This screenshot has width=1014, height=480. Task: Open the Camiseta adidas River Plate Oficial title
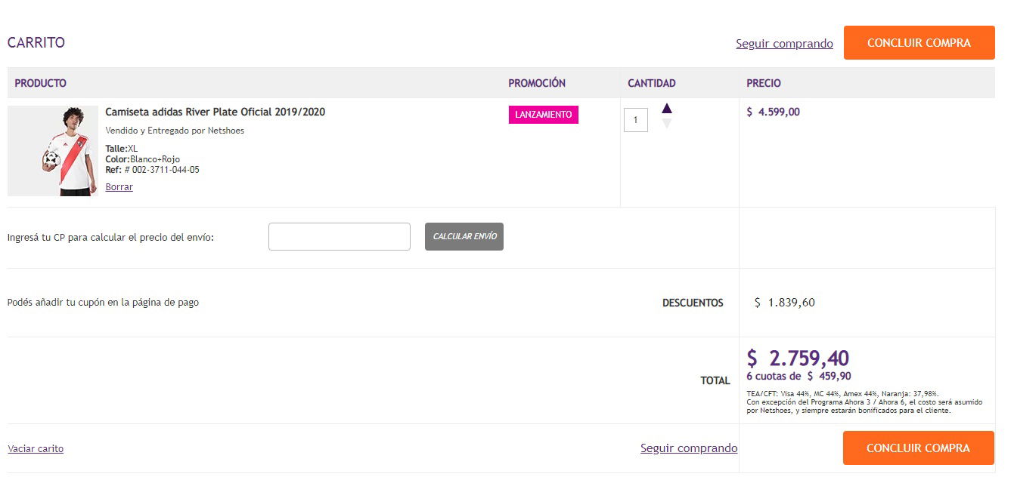pos(215,112)
